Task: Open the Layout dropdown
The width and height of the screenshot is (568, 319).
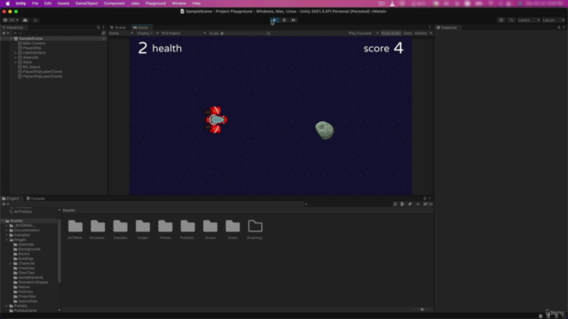Action: (x=553, y=20)
